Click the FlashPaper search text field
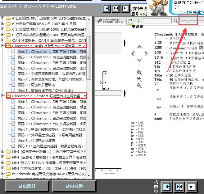Image resolution: width=204 pixels, height=194 pixels. [x=157, y=21]
